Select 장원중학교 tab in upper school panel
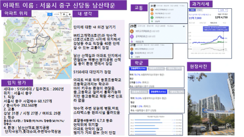The width and height of the screenshot is (244, 137). [x=156, y=68]
